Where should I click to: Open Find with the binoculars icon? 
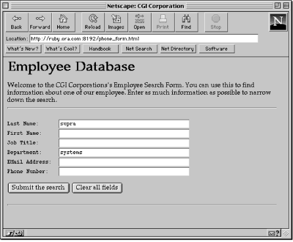186,22
